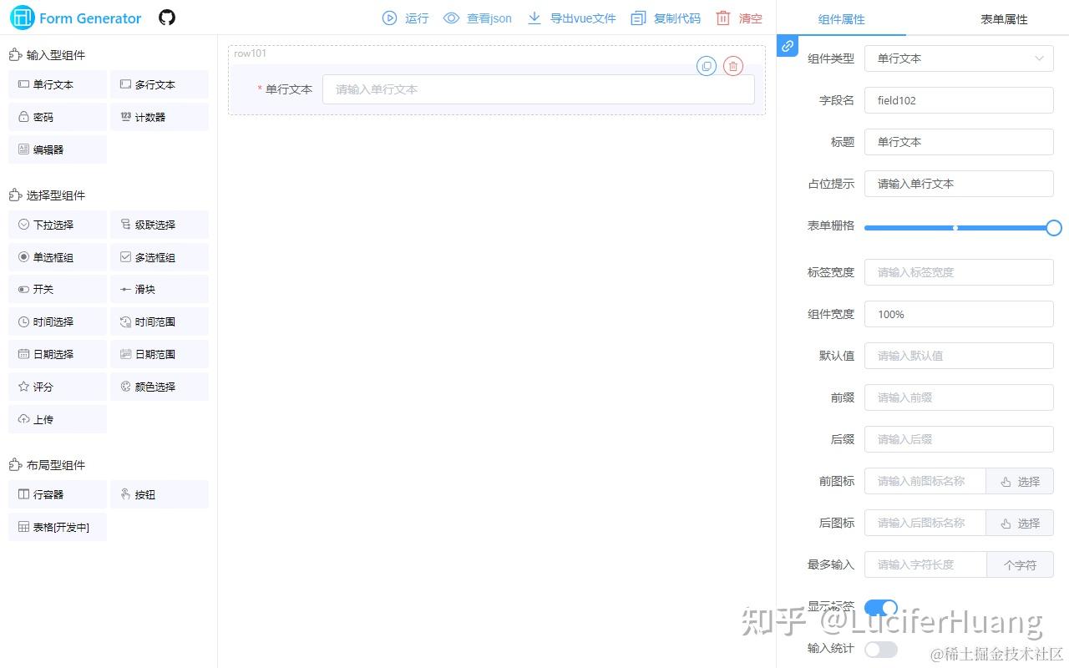1069x668 pixels.
Task: Select the 颜色选择 color picker component
Action: [159, 386]
